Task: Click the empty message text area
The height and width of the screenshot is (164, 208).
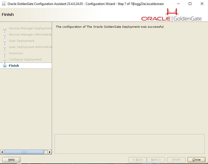Action: pos(129,144)
